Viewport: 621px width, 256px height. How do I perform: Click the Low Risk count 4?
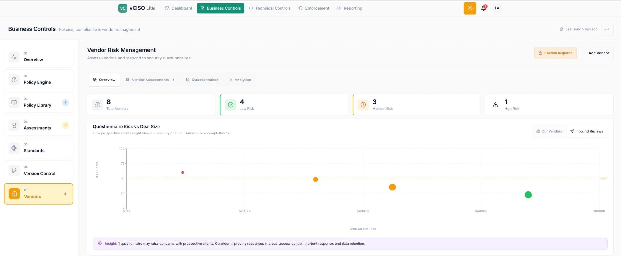(x=242, y=102)
